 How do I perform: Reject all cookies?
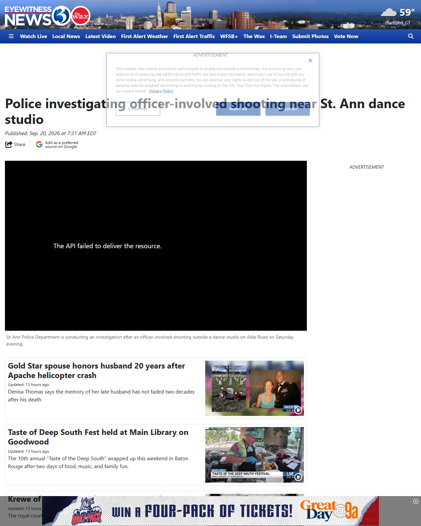click(238, 109)
